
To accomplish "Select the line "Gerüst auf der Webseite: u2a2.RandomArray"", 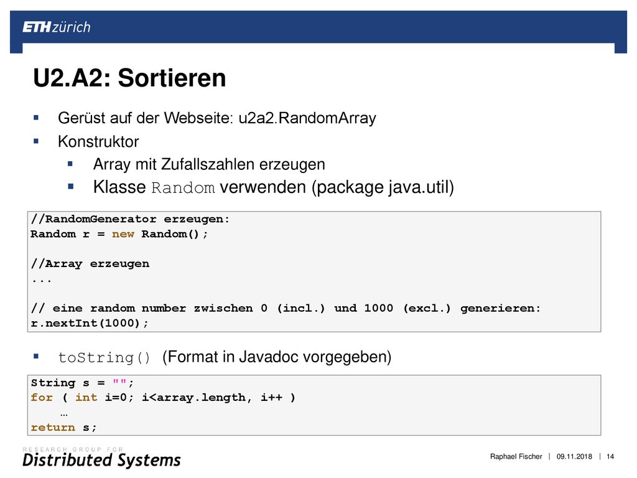I will pyautogui.click(x=217, y=118).
